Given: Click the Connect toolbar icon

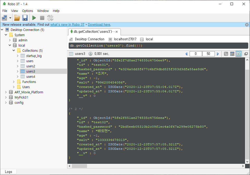Looking at the screenshot, I should pyautogui.click(x=4, y=18).
